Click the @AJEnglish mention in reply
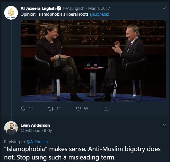Image resolution: width=170 pixels, height=162 pixels. [x=37, y=142]
